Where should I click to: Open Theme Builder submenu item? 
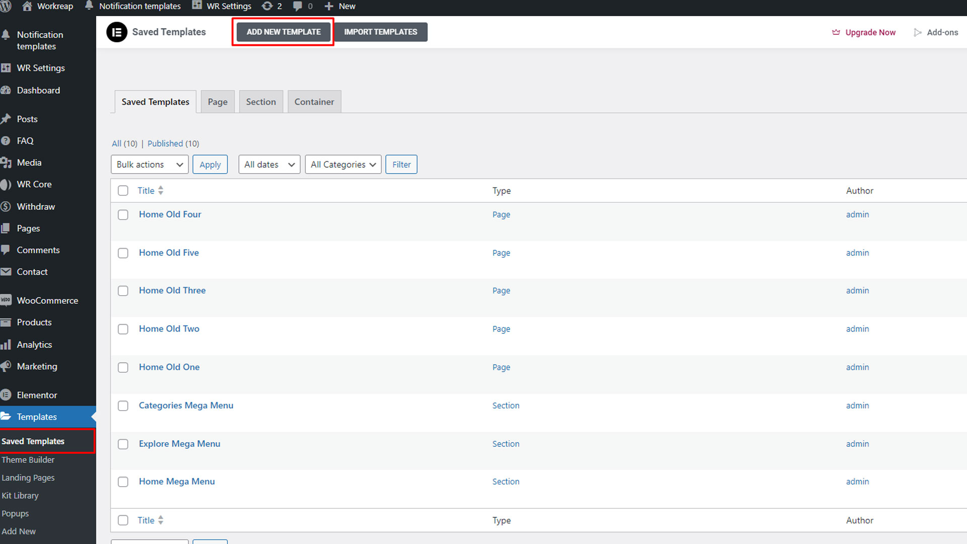coord(28,460)
